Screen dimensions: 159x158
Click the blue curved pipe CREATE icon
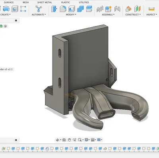click(6, 9)
